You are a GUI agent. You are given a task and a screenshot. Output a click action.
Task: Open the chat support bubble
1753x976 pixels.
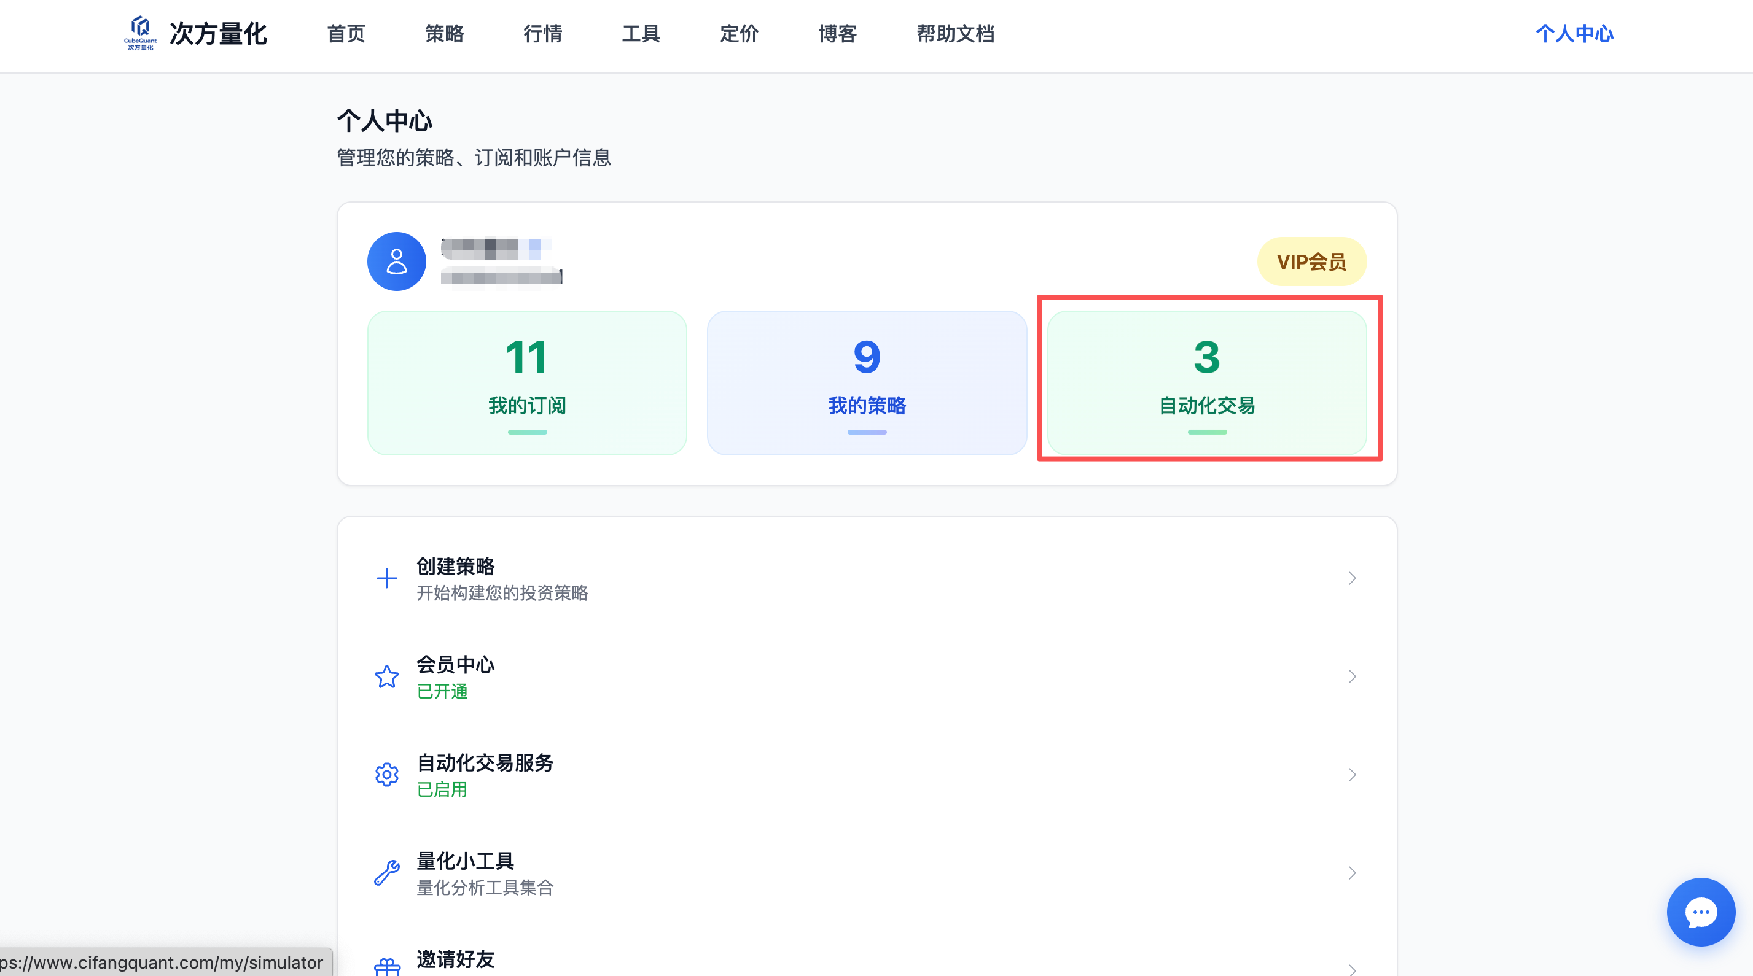tap(1700, 912)
